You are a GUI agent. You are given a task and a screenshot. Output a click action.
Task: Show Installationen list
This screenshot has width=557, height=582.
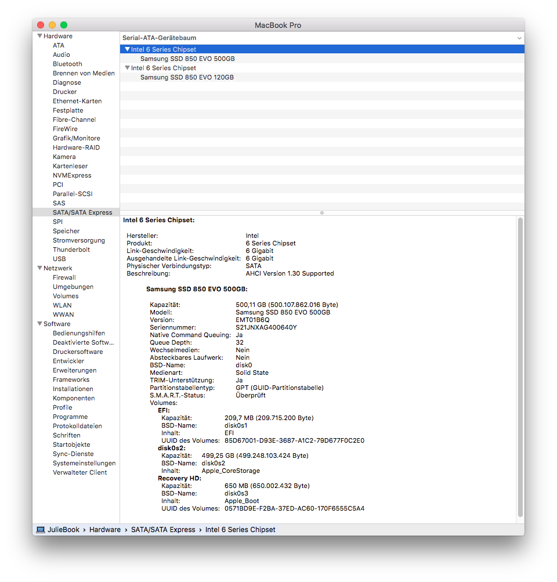[73, 389]
